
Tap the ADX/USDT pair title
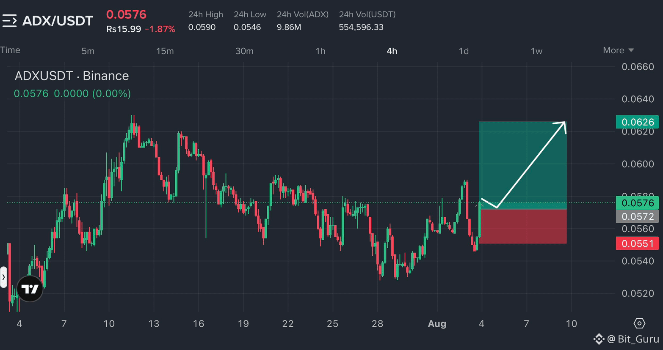pos(58,21)
